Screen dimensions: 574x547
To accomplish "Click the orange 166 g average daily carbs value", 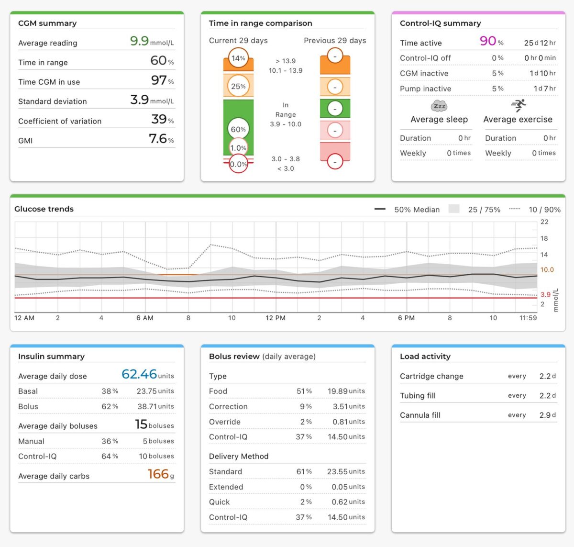I will tap(161, 474).
